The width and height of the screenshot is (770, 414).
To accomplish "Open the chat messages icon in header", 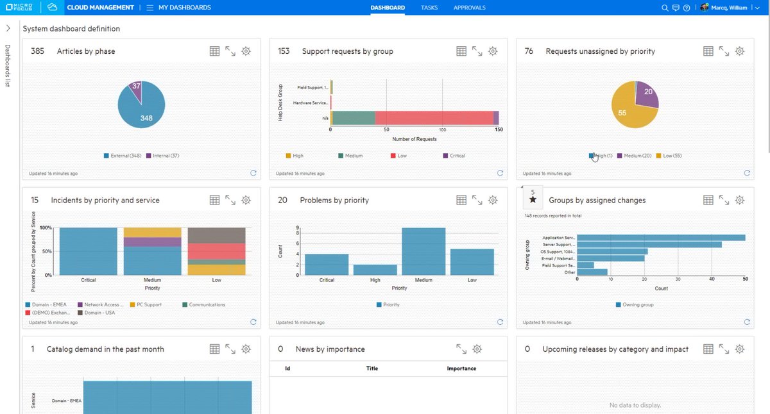I will tap(676, 8).
